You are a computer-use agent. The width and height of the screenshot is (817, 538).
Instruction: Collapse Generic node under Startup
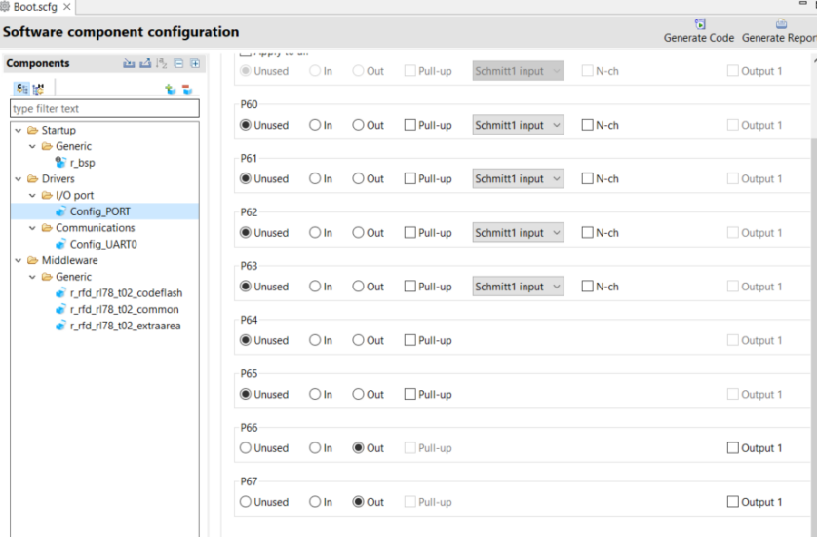click(32, 146)
